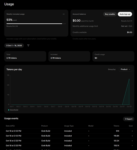Click the Credits available $0.00 value
137x150 pixels.
point(130,32)
